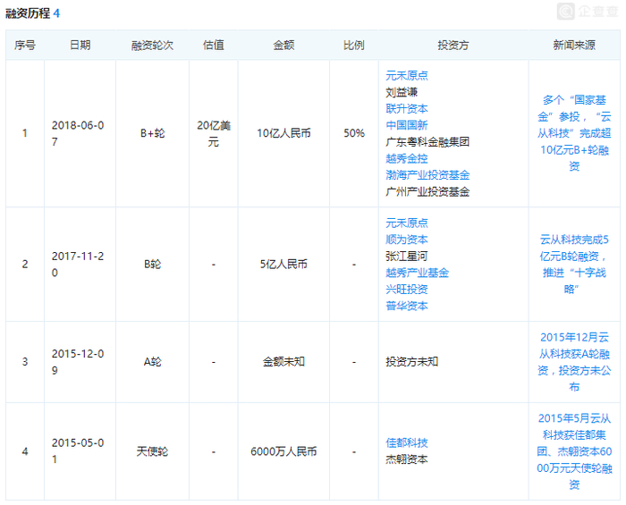This screenshot has width=626, height=505.
Task: Select the date 2017-11-20 cell
Action: pos(78,264)
